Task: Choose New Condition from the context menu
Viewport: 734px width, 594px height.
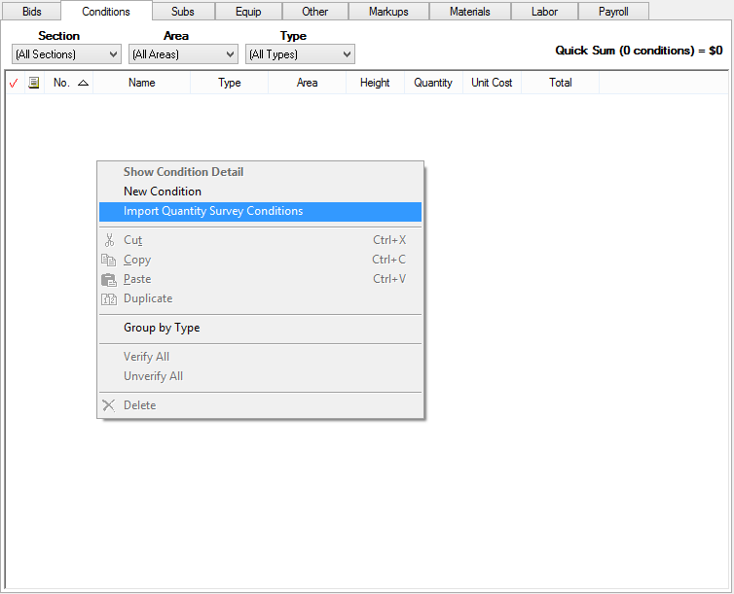Action: click(x=260, y=192)
